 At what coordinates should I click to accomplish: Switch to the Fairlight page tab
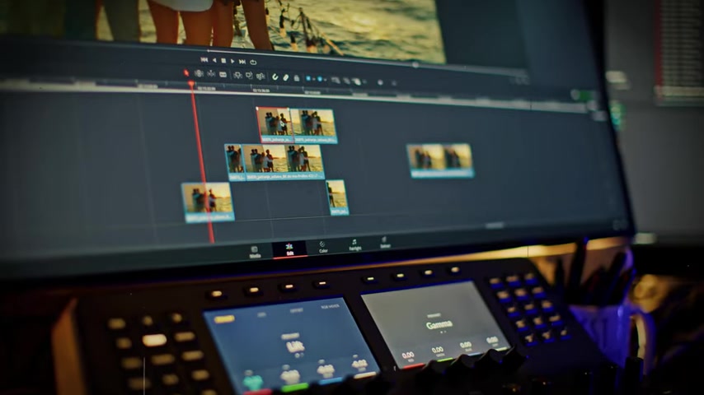[354, 245]
